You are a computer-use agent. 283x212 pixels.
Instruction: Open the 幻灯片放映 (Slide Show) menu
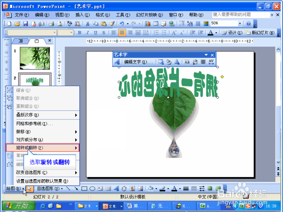coord(149,15)
